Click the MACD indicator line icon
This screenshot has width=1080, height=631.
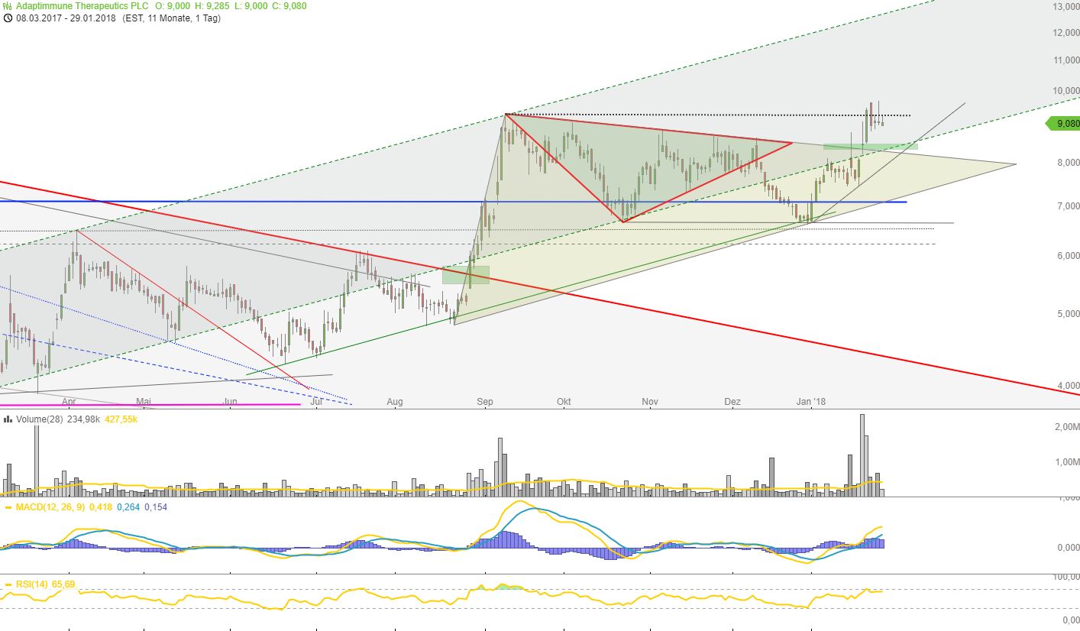tap(8, 507)
